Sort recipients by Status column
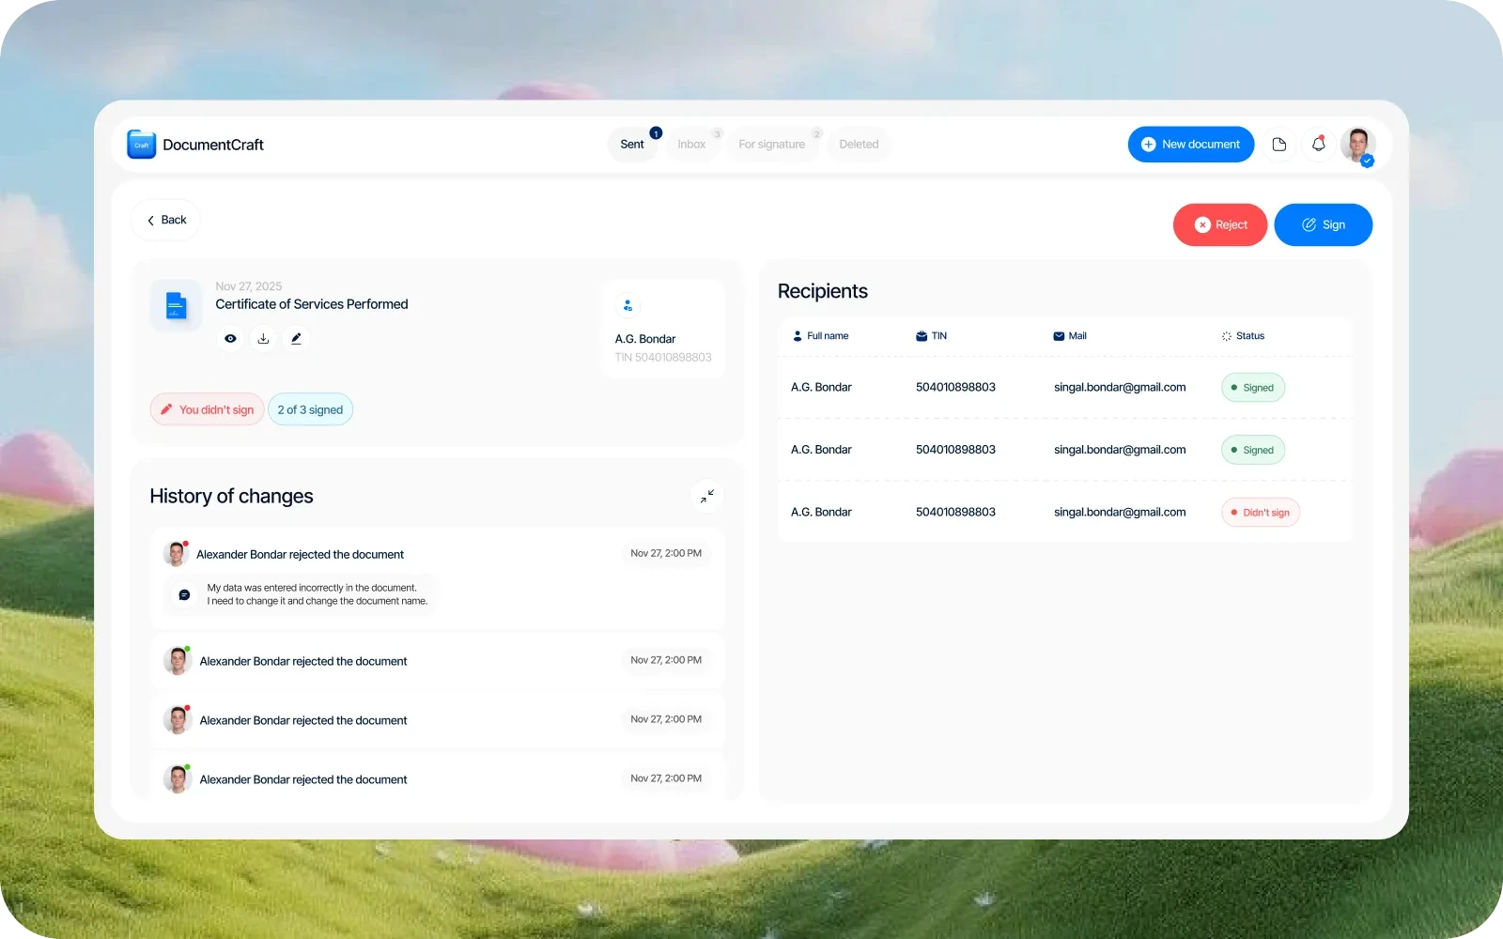The width and height of the screenshot is (1503, 939). point(1243,336)
